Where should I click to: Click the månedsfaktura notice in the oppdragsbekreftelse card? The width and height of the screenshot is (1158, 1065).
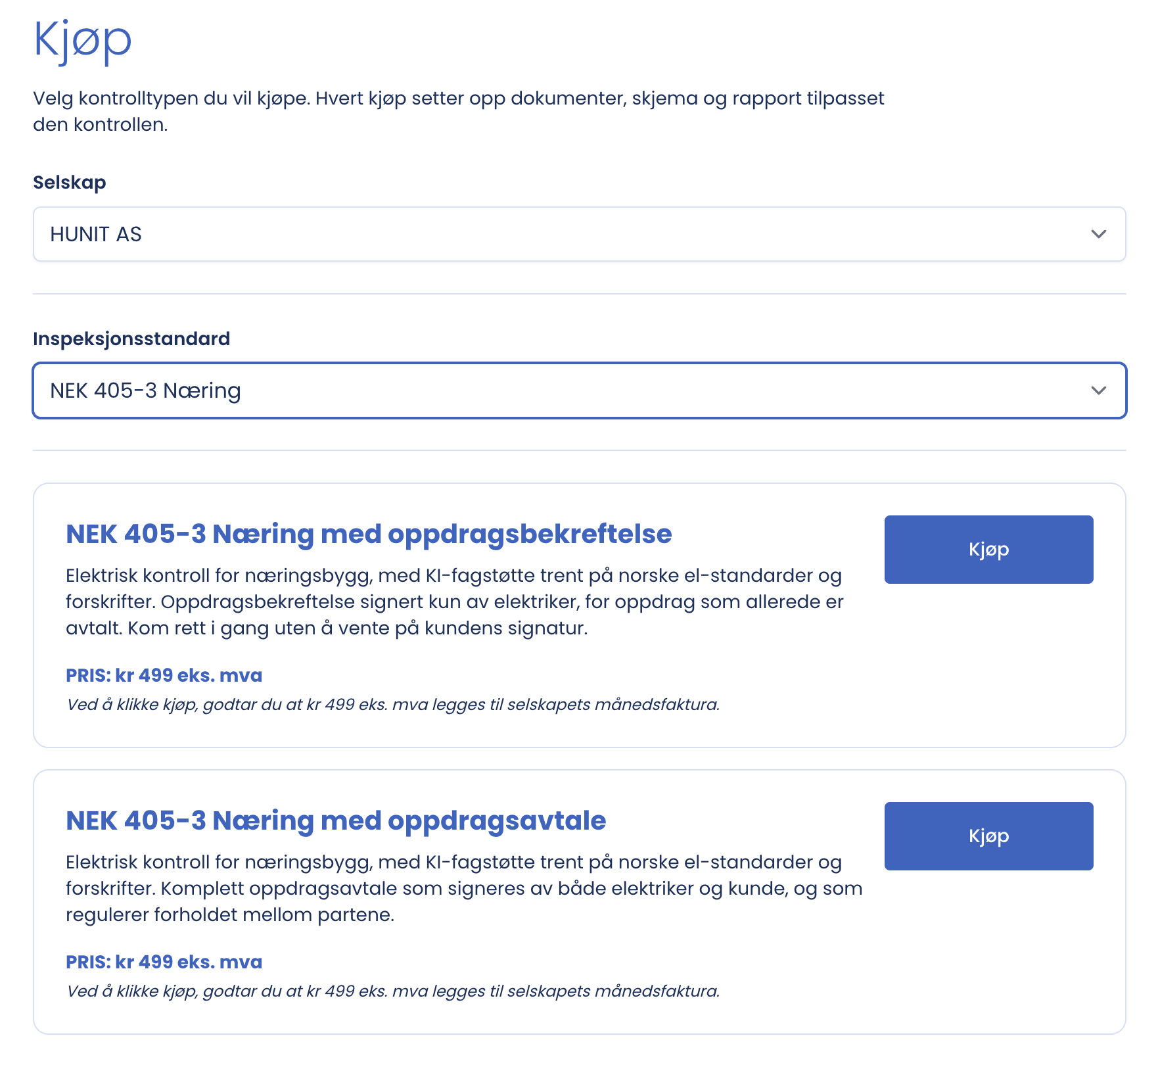tap(393, 705)
